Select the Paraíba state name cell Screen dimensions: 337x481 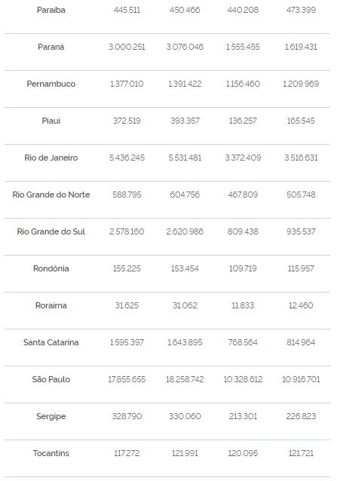click(x=51, y=10)
